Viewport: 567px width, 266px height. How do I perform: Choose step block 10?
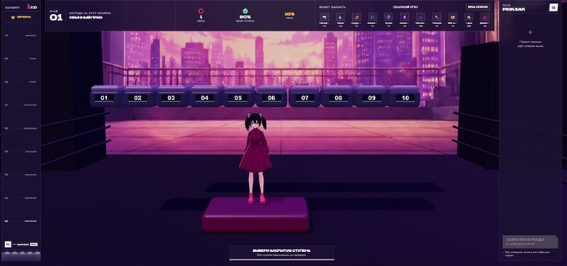[405, 96]
